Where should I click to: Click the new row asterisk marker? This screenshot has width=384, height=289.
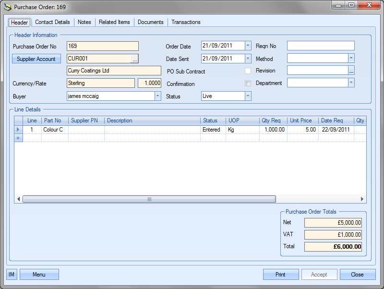[18, 138]
